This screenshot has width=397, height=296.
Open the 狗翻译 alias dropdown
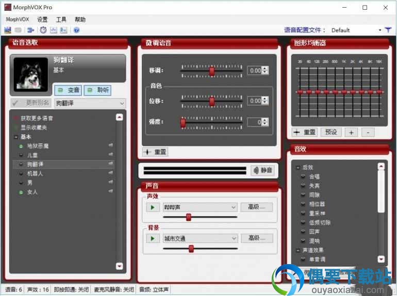[90, 103]
